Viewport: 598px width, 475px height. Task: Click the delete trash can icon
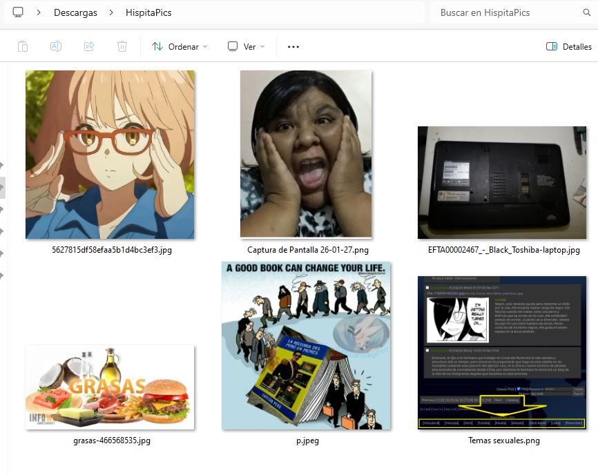122,46
